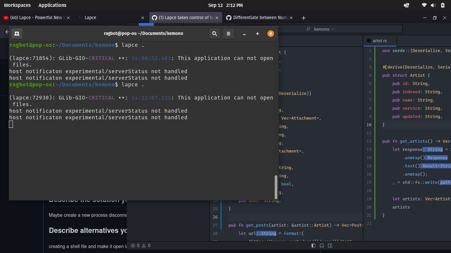Switch to the artist.rs editor tab

pyautogui.click(x=380, y=41)
